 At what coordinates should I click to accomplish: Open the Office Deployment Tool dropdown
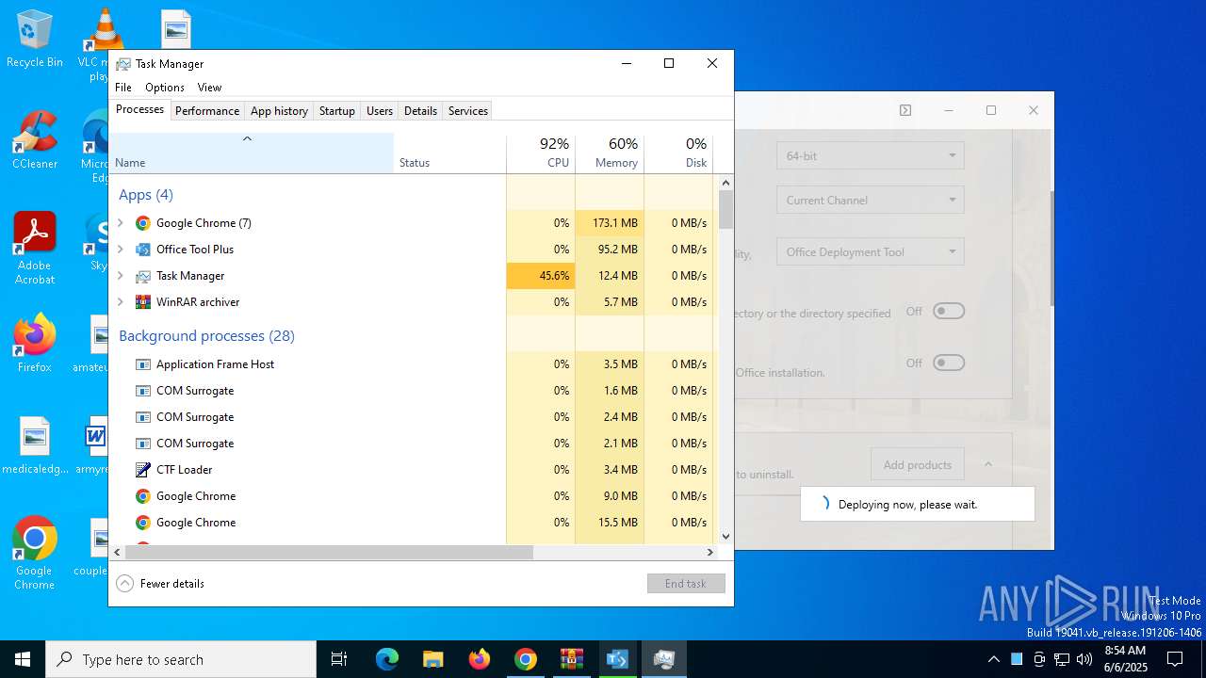pyautogui.click(x=871, y=251)
